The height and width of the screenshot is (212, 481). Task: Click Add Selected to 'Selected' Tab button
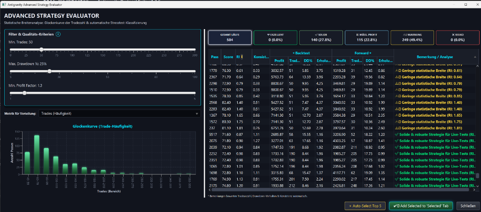point(422,206)
